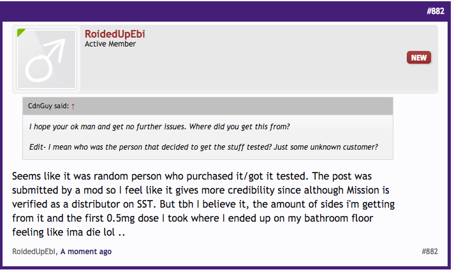Click the Active Member user title

(110, 44)
